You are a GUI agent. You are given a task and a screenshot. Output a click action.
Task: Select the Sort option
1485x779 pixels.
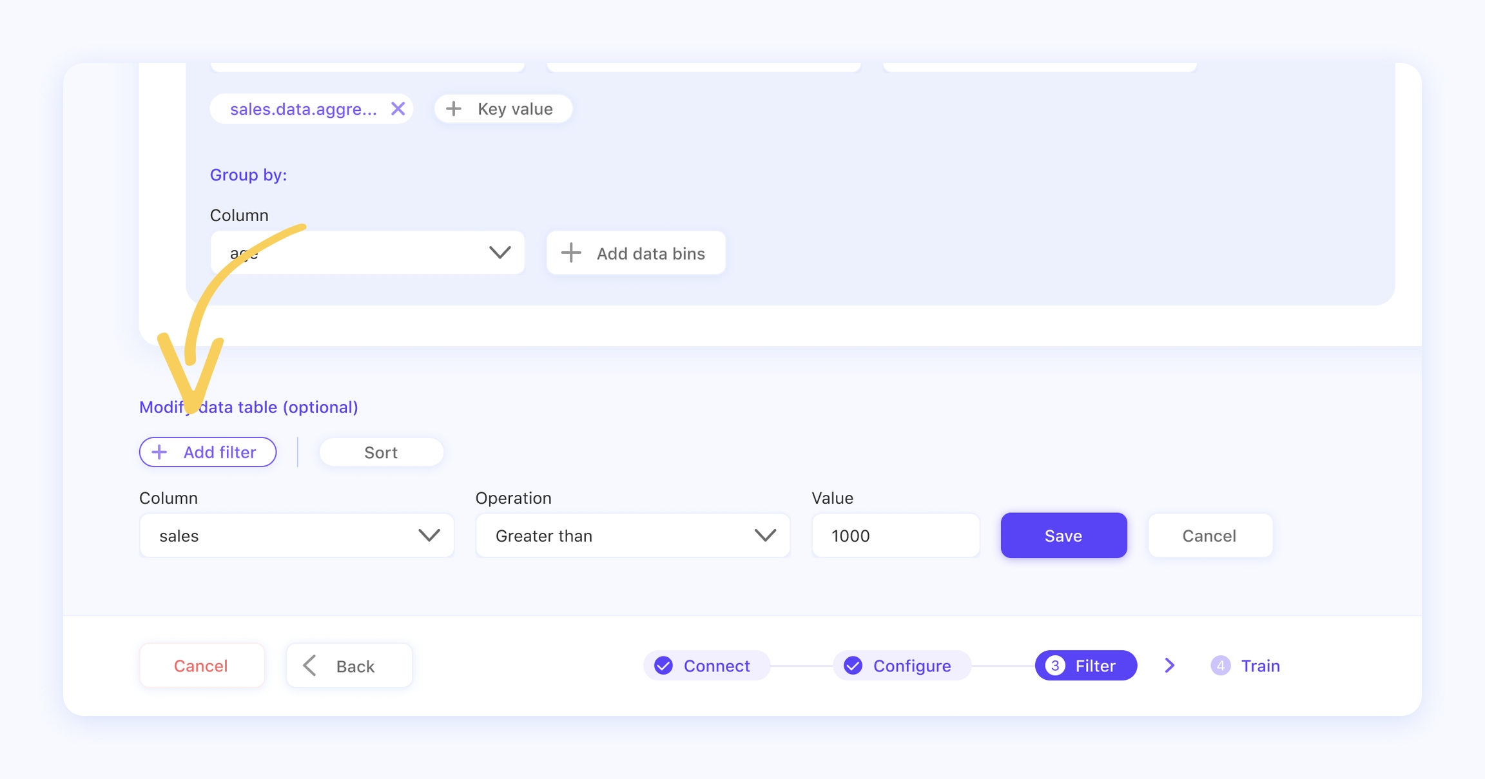[381, 452]
